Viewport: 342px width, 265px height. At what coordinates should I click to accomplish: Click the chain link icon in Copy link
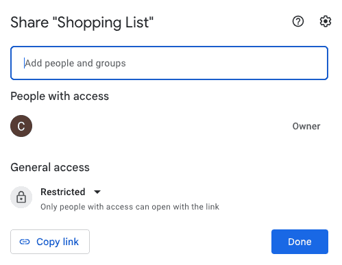click(x=25, y=242)
